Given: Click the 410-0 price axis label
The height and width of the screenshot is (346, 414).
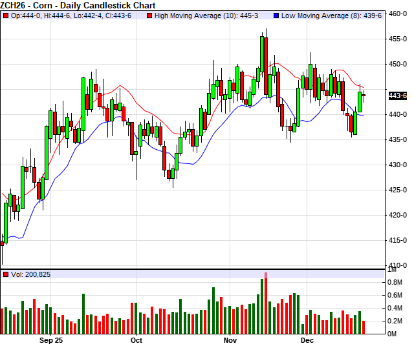Looking at the screenshot, I should point(397,265).
